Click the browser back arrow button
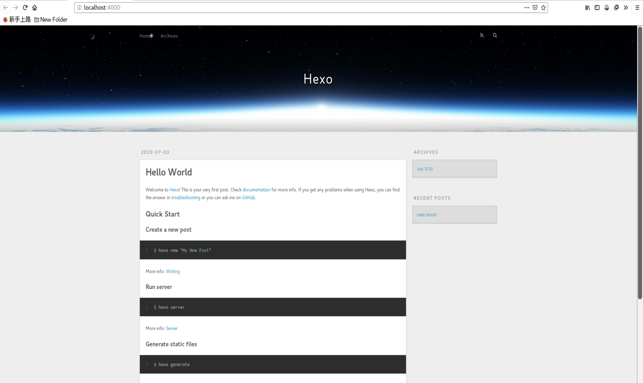643x383 pixels. click(6, 7)
